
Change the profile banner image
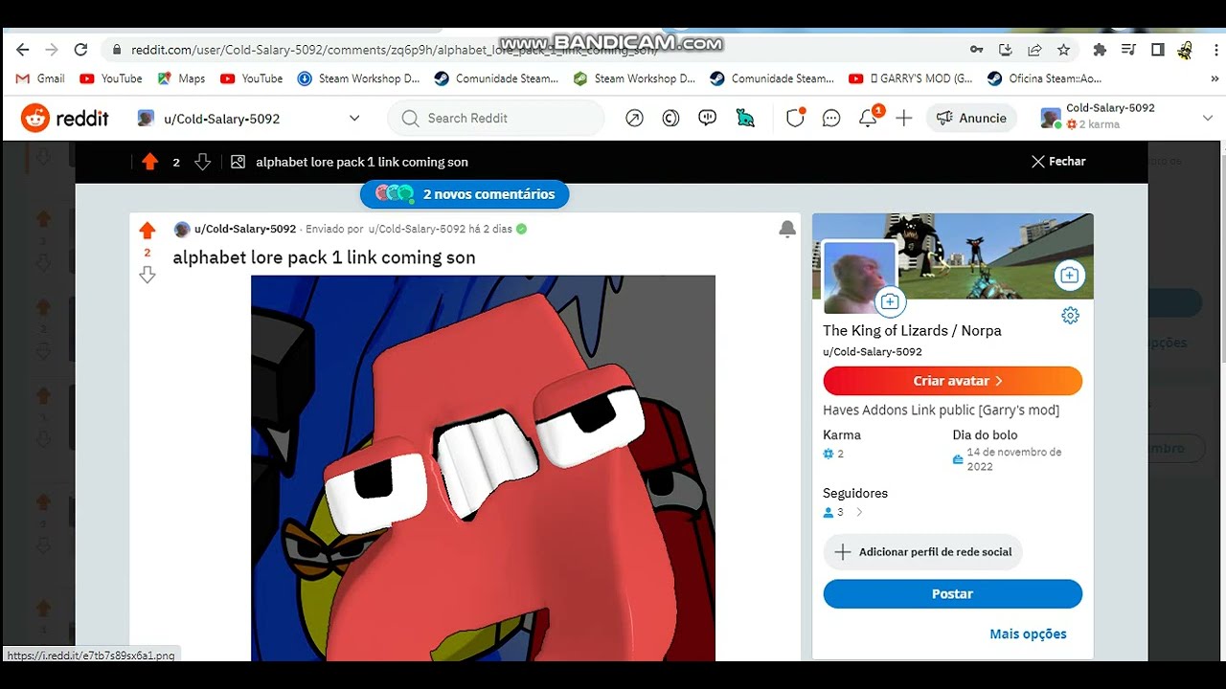click(x=1069, y=276)
